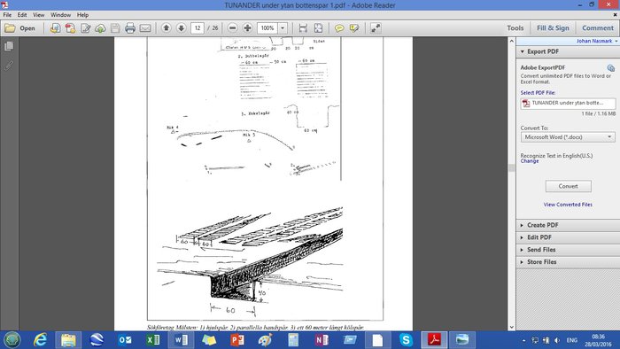Screen dimensions: 620x349
Task: Click the scrollbar up arrow
Action: pos(512,41)
